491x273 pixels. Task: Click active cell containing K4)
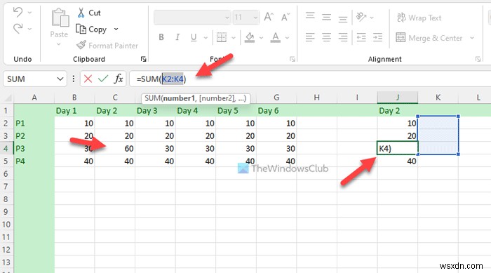click(398, 148)
